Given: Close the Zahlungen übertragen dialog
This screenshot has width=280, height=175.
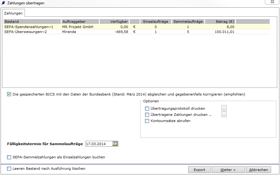Looking at the screenshot, I should [272, 2].
